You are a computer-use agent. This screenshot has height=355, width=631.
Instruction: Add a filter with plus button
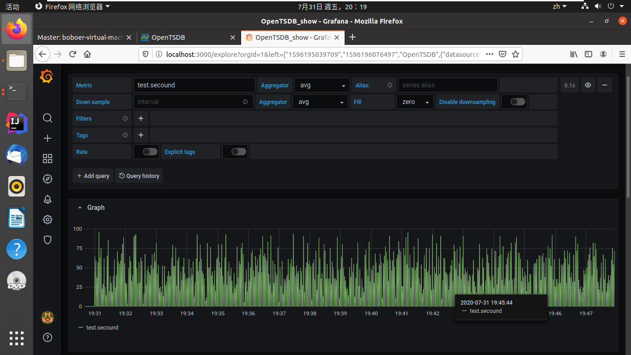pos(141,118)
